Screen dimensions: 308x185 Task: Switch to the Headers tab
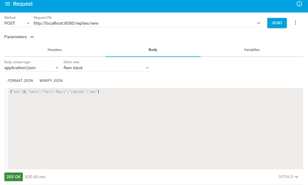point(55,50)
